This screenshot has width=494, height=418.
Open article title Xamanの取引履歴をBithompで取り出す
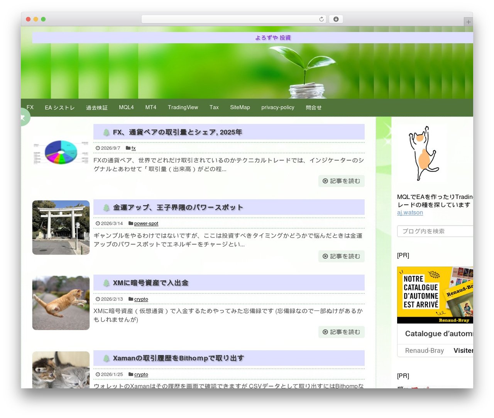tap(178, 358)
